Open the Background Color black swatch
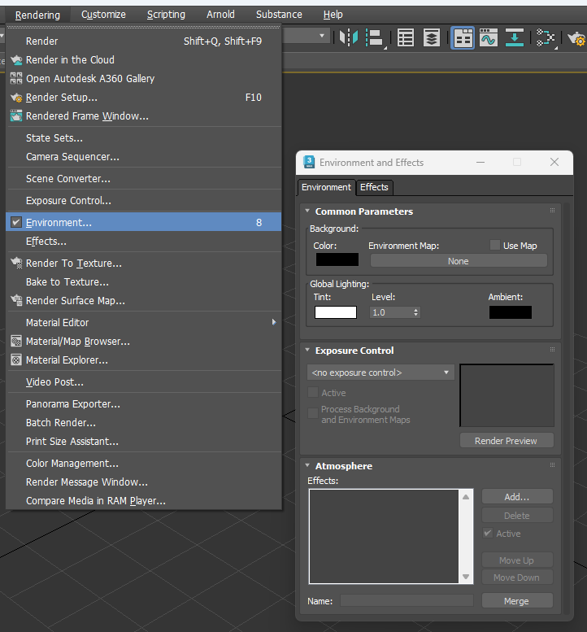Screen dimensions: 587x632 (337, 259)
